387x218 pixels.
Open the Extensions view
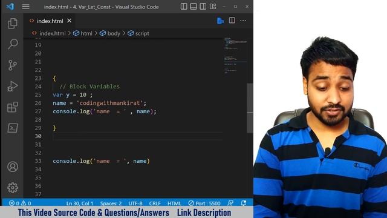[13, 107]
